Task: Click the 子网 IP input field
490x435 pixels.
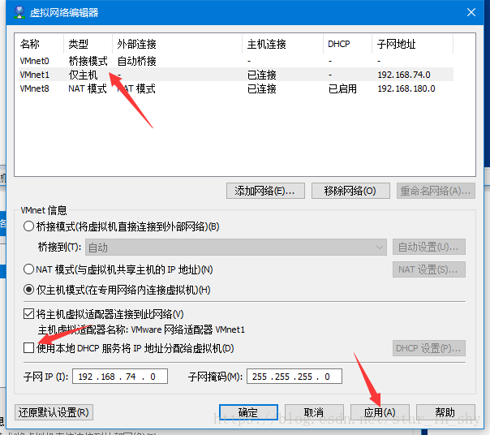Action: [120, 377]
